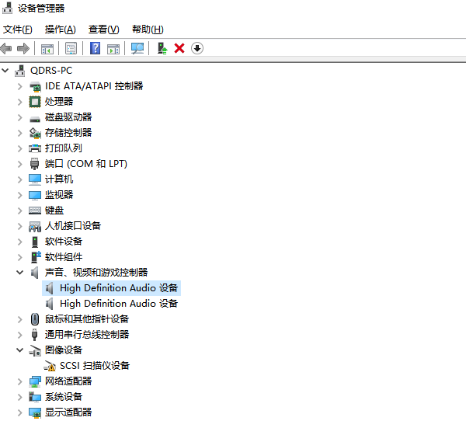Click the blue question mark help icon

tap(95, 48)
